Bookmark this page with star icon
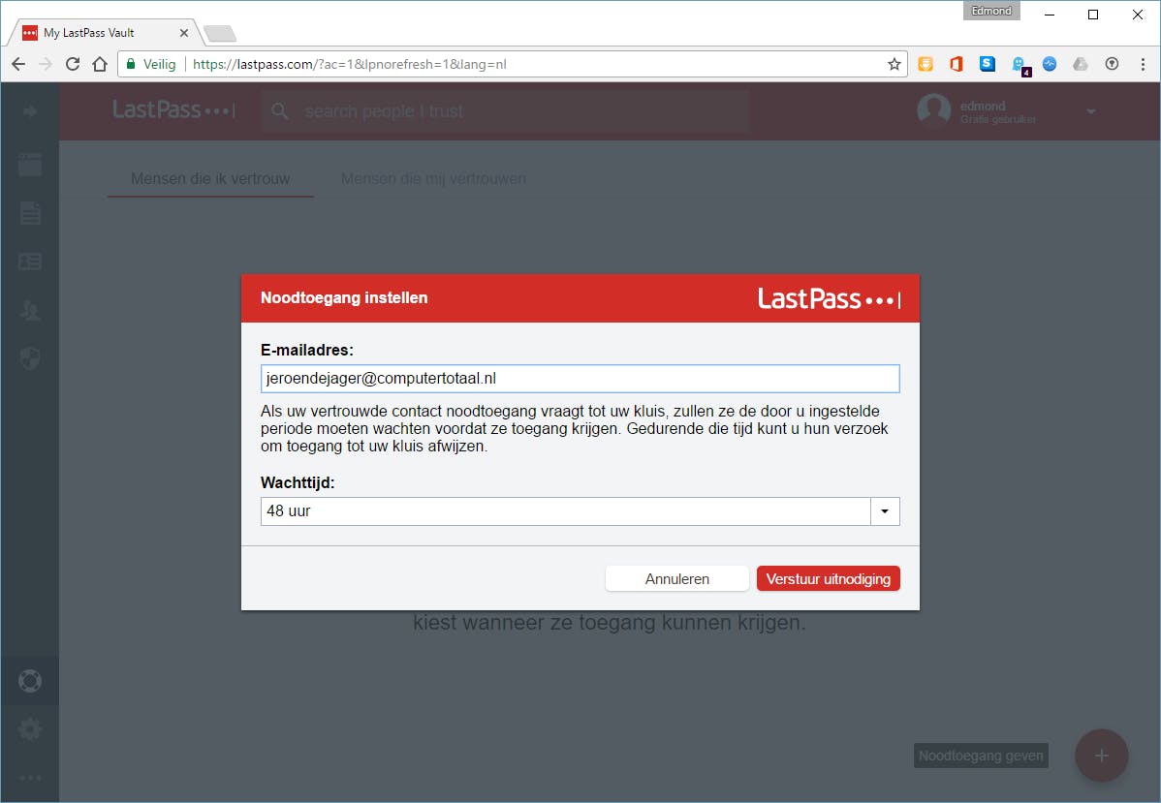 click(x=894, y=64)
